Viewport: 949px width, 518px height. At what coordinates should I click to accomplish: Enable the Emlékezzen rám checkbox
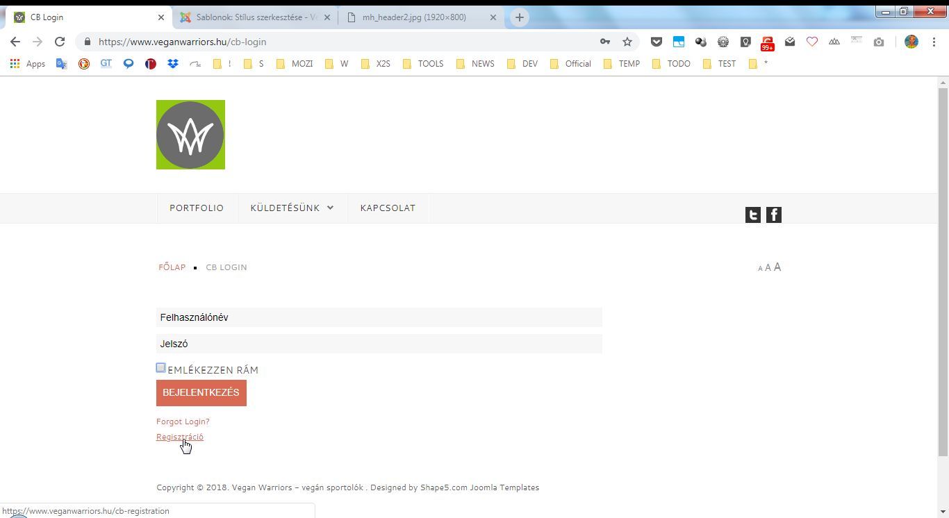(x=160, y=368)
